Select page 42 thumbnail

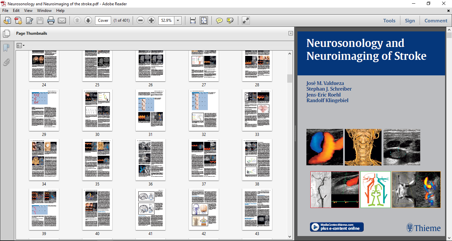pos(204,209)
